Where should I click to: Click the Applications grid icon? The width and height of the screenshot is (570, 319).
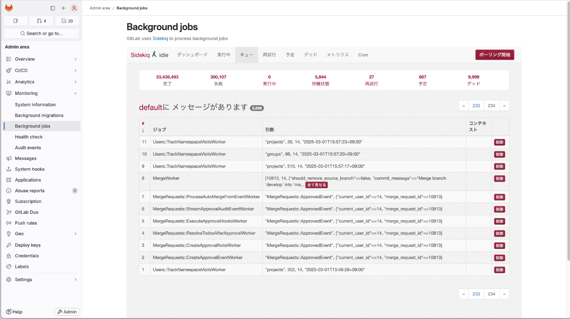click(9, 180)
